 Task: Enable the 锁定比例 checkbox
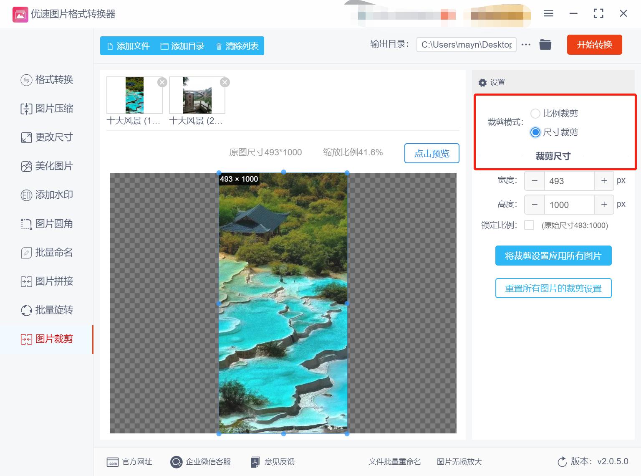point(529,225)
